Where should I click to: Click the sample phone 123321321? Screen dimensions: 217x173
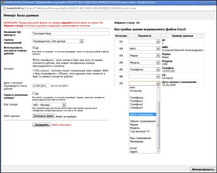[x=169, y=71]
